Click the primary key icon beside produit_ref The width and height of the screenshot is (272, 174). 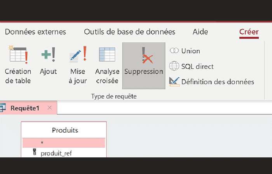(35, 152)
